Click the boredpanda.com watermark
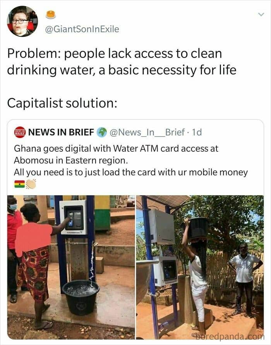Image resolution: width=271 pixels, height=345 pixels. (x=228, y=336)
